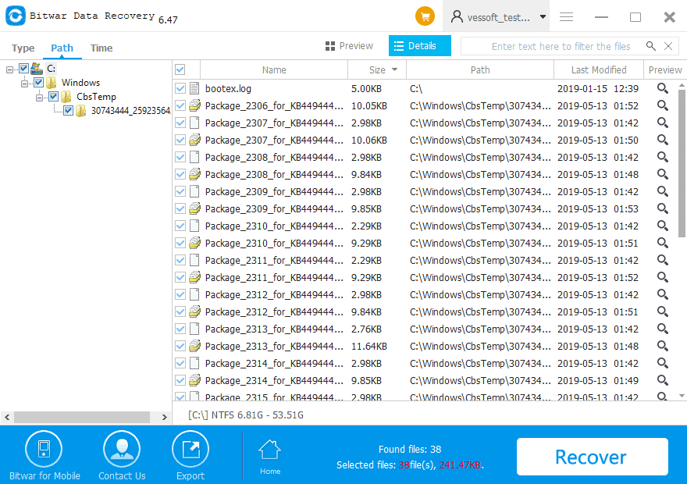The width and height of the screenshot is (687, 484).
Task: Select the 30743444_25923564 tree folder
Action: [130, 110]
